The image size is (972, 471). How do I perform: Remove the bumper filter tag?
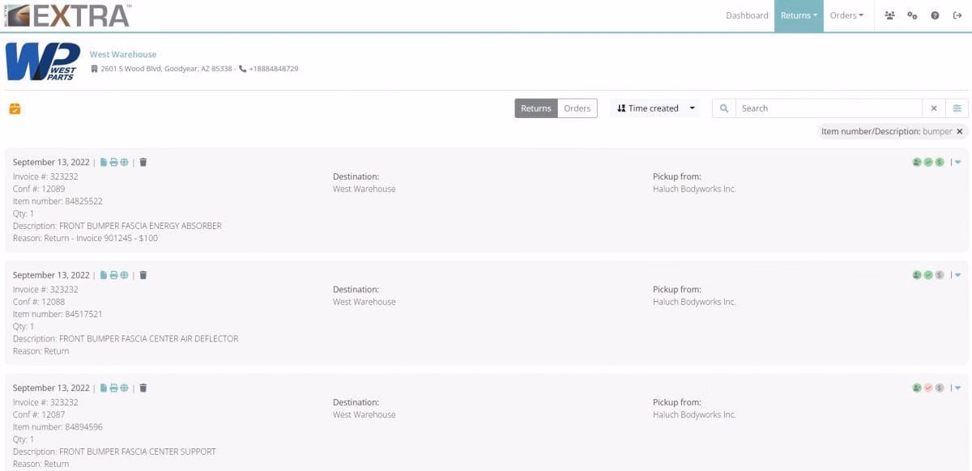960,131
